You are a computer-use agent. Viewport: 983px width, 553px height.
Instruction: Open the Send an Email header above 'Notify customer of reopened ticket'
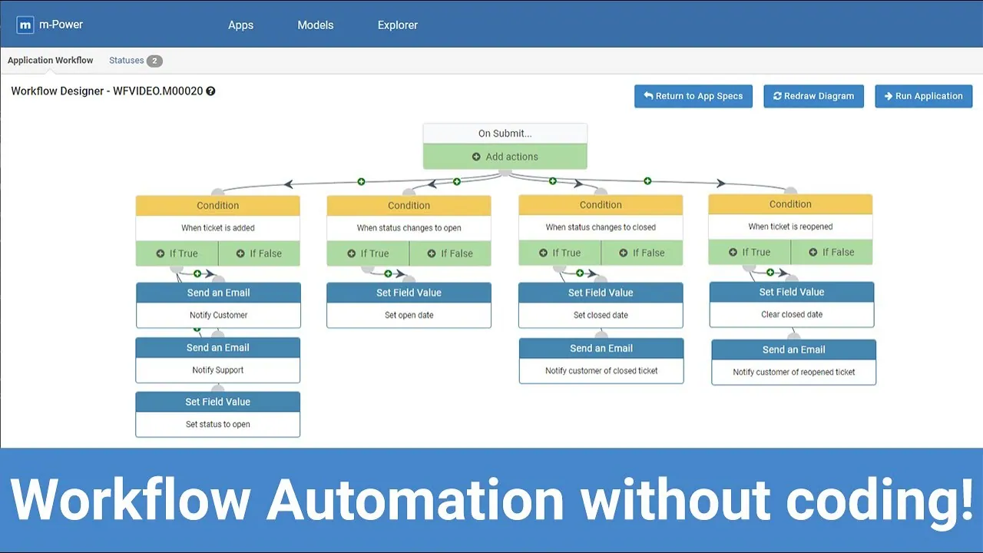(x=794, y=349)
